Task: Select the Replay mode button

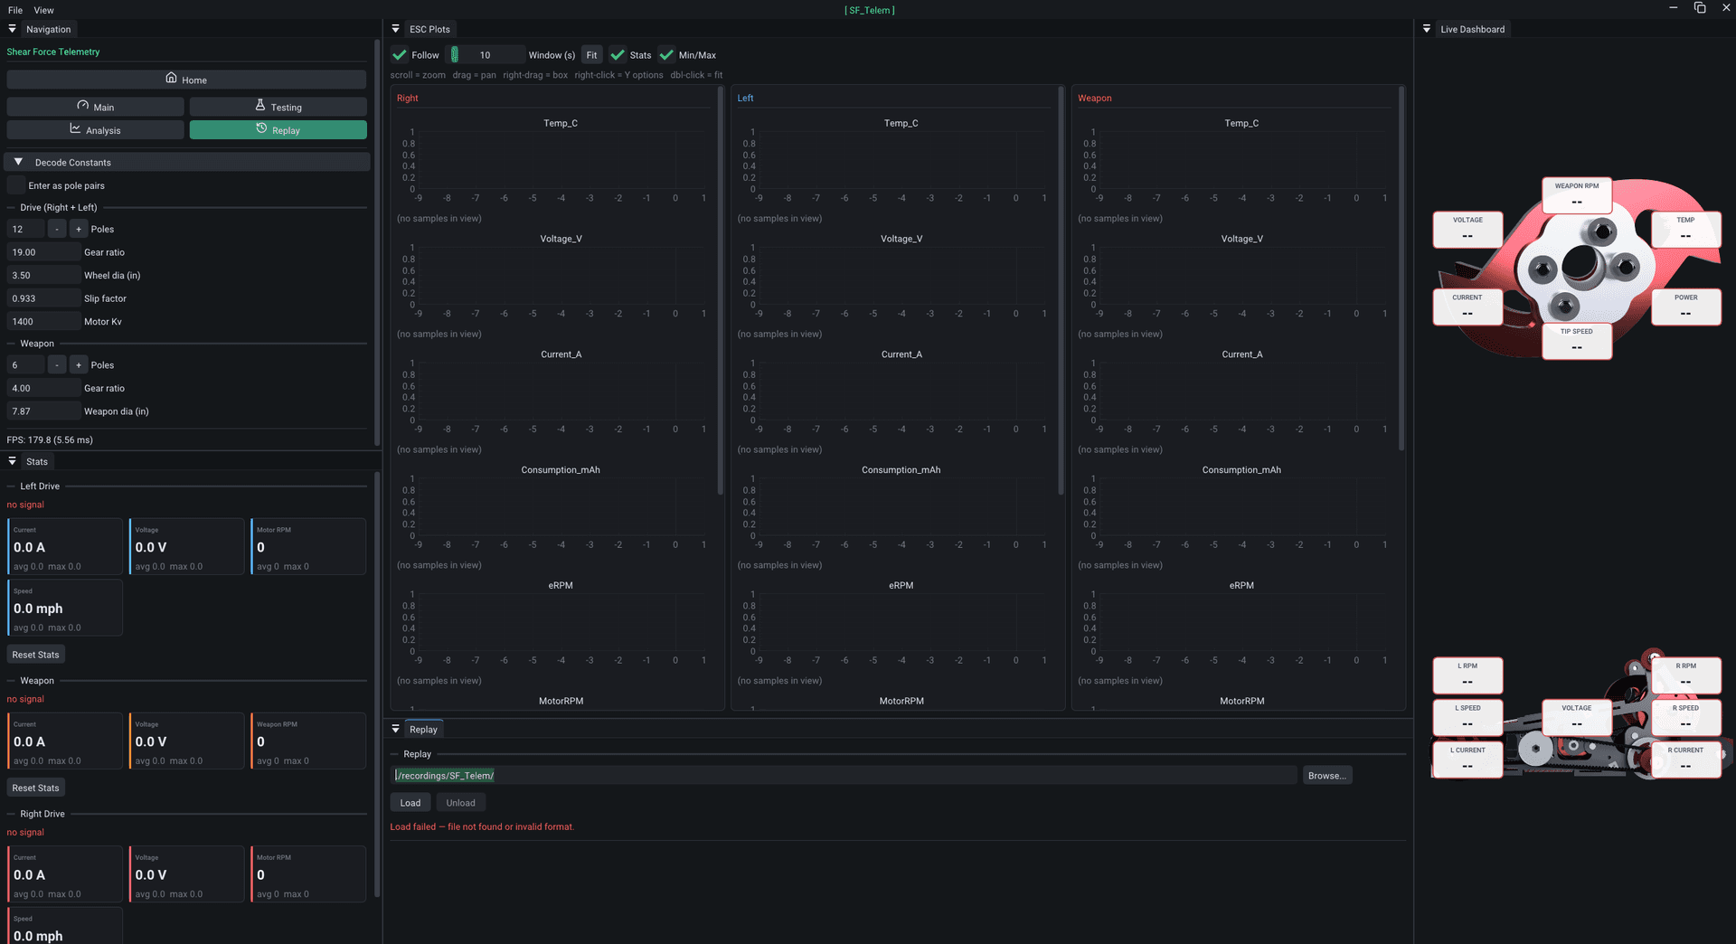Action: (278, 130)
